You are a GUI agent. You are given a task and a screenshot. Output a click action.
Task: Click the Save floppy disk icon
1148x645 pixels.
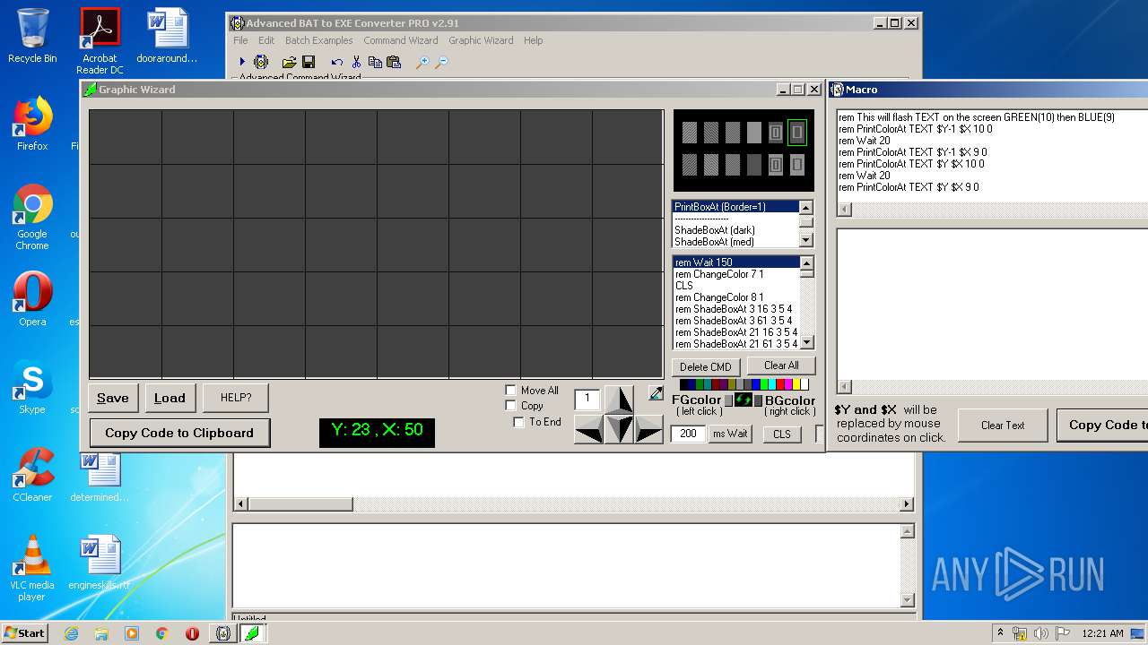click(309, 62)
